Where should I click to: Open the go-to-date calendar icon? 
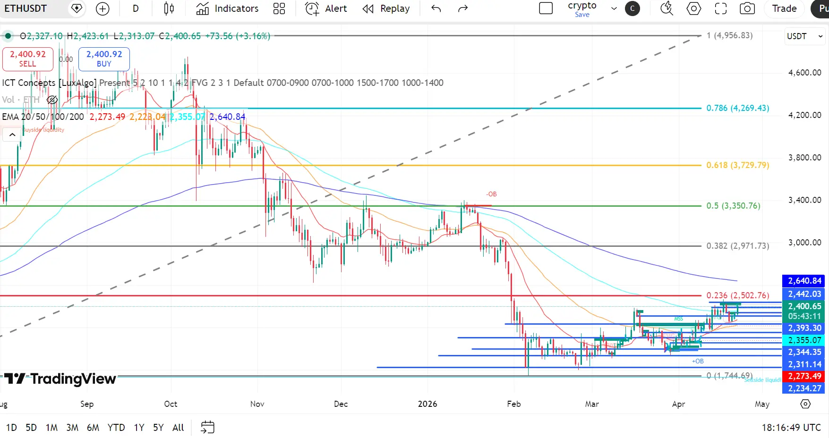tap(207, 428)
